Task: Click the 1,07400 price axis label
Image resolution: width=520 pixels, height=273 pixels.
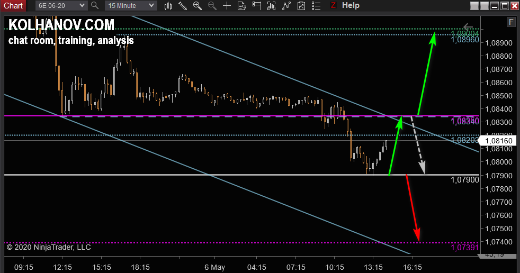Action: click(498, 242)
